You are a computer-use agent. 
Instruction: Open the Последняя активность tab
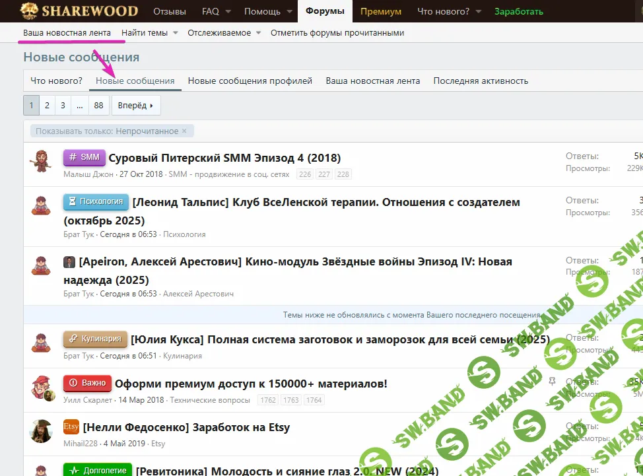[481, 81]
